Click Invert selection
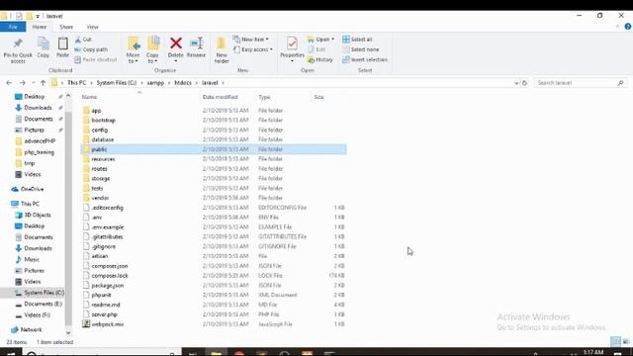This screenshot has width=633, height=356. click(365, 59)
